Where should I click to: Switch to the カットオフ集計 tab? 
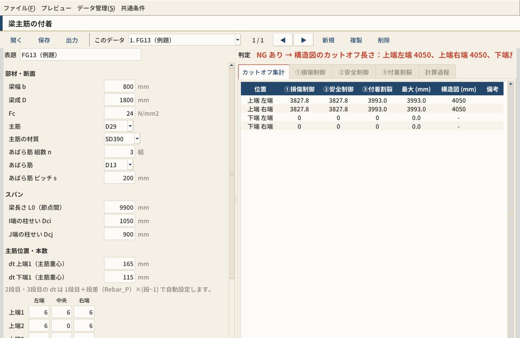click(263, 72)
